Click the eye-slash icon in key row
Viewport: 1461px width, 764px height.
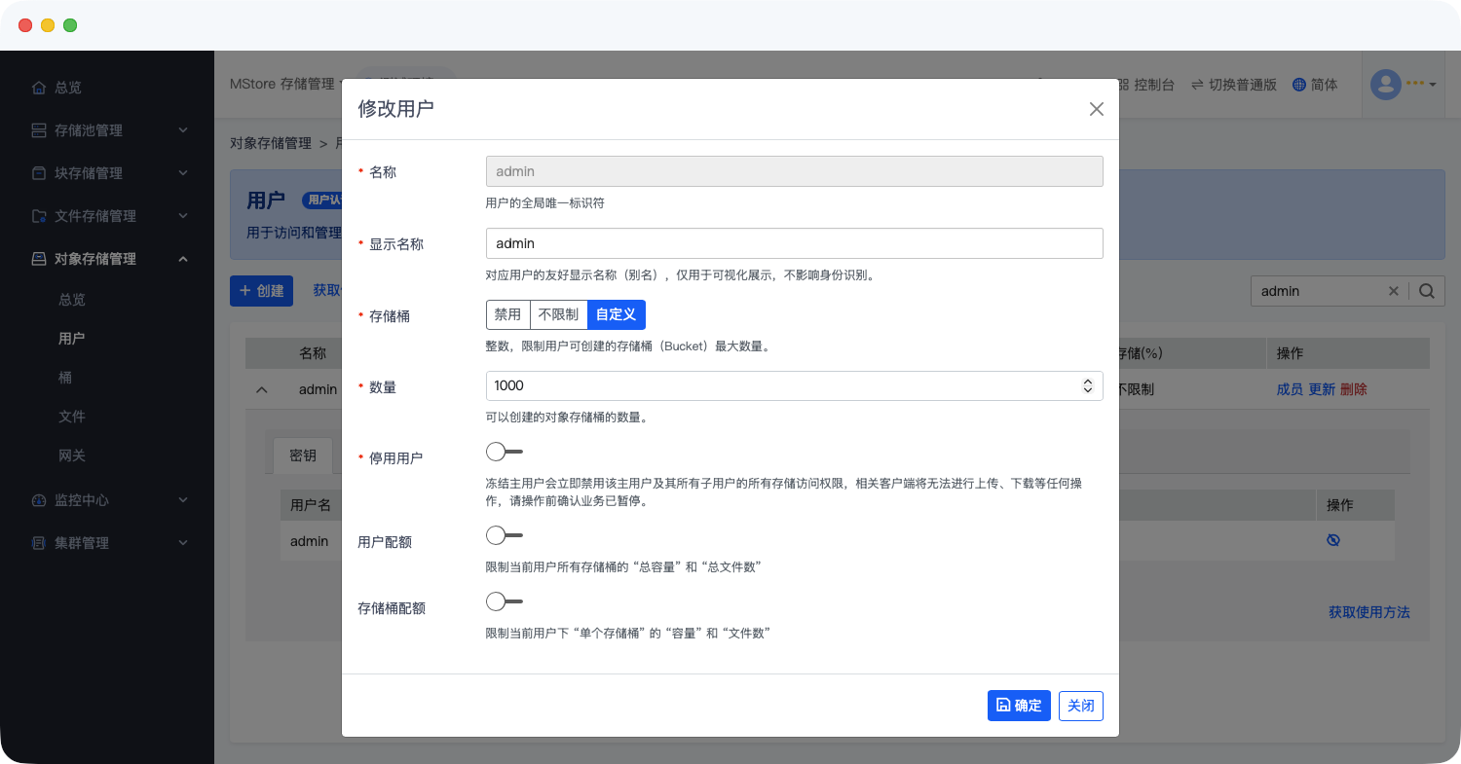[1332, 540]
